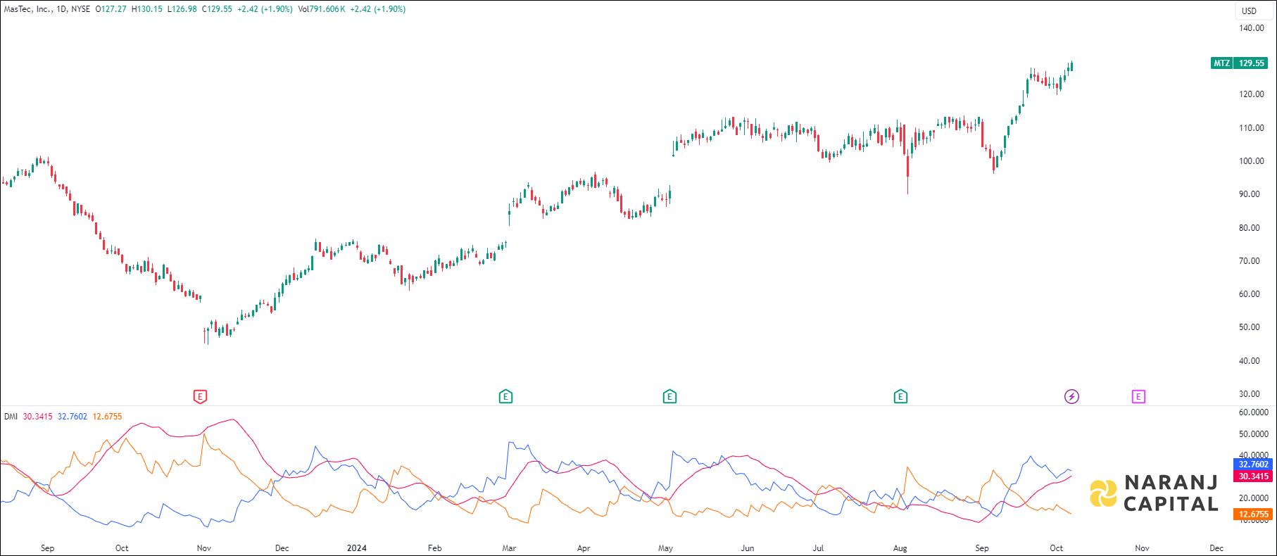Screen dimensions: 1277x556
Task: Click the Vol 791.606K volume readout
Action: coord(322,9)
